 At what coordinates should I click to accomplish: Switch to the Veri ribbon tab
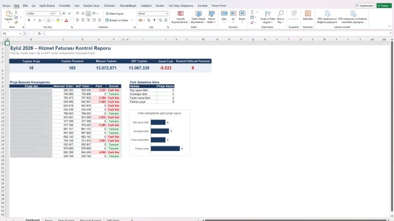(77, 6)
